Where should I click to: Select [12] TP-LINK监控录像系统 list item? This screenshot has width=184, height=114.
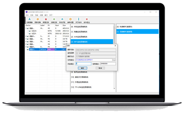(83, 87)
